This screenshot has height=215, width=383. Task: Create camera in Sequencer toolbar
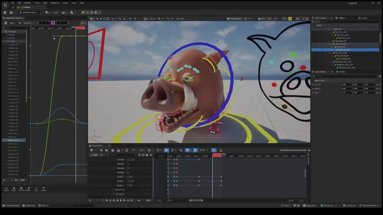click(113, 150)
